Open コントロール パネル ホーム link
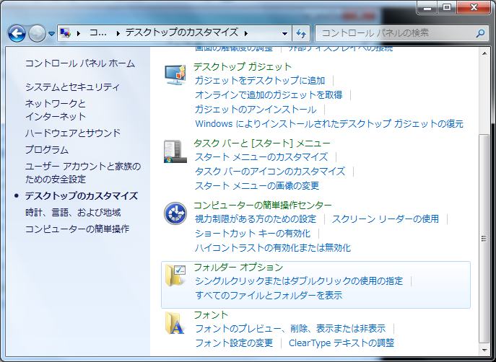Viewport: 496px width, 362px height. pyautogui.click(x=80, y=63)
